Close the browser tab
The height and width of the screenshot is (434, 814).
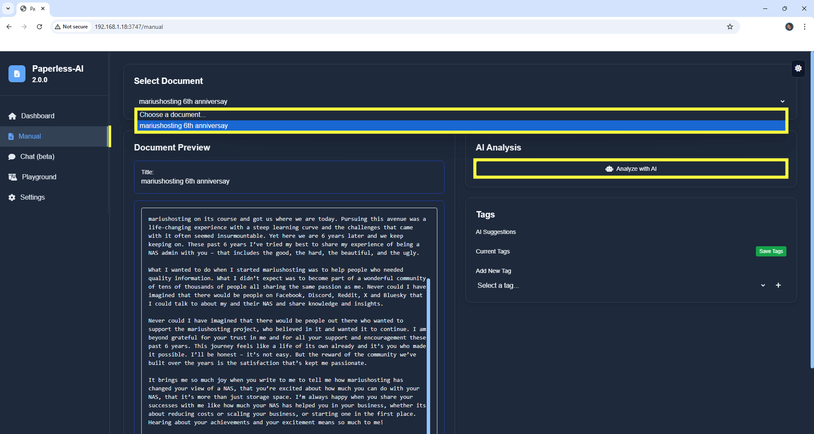(x=43, y=8)
